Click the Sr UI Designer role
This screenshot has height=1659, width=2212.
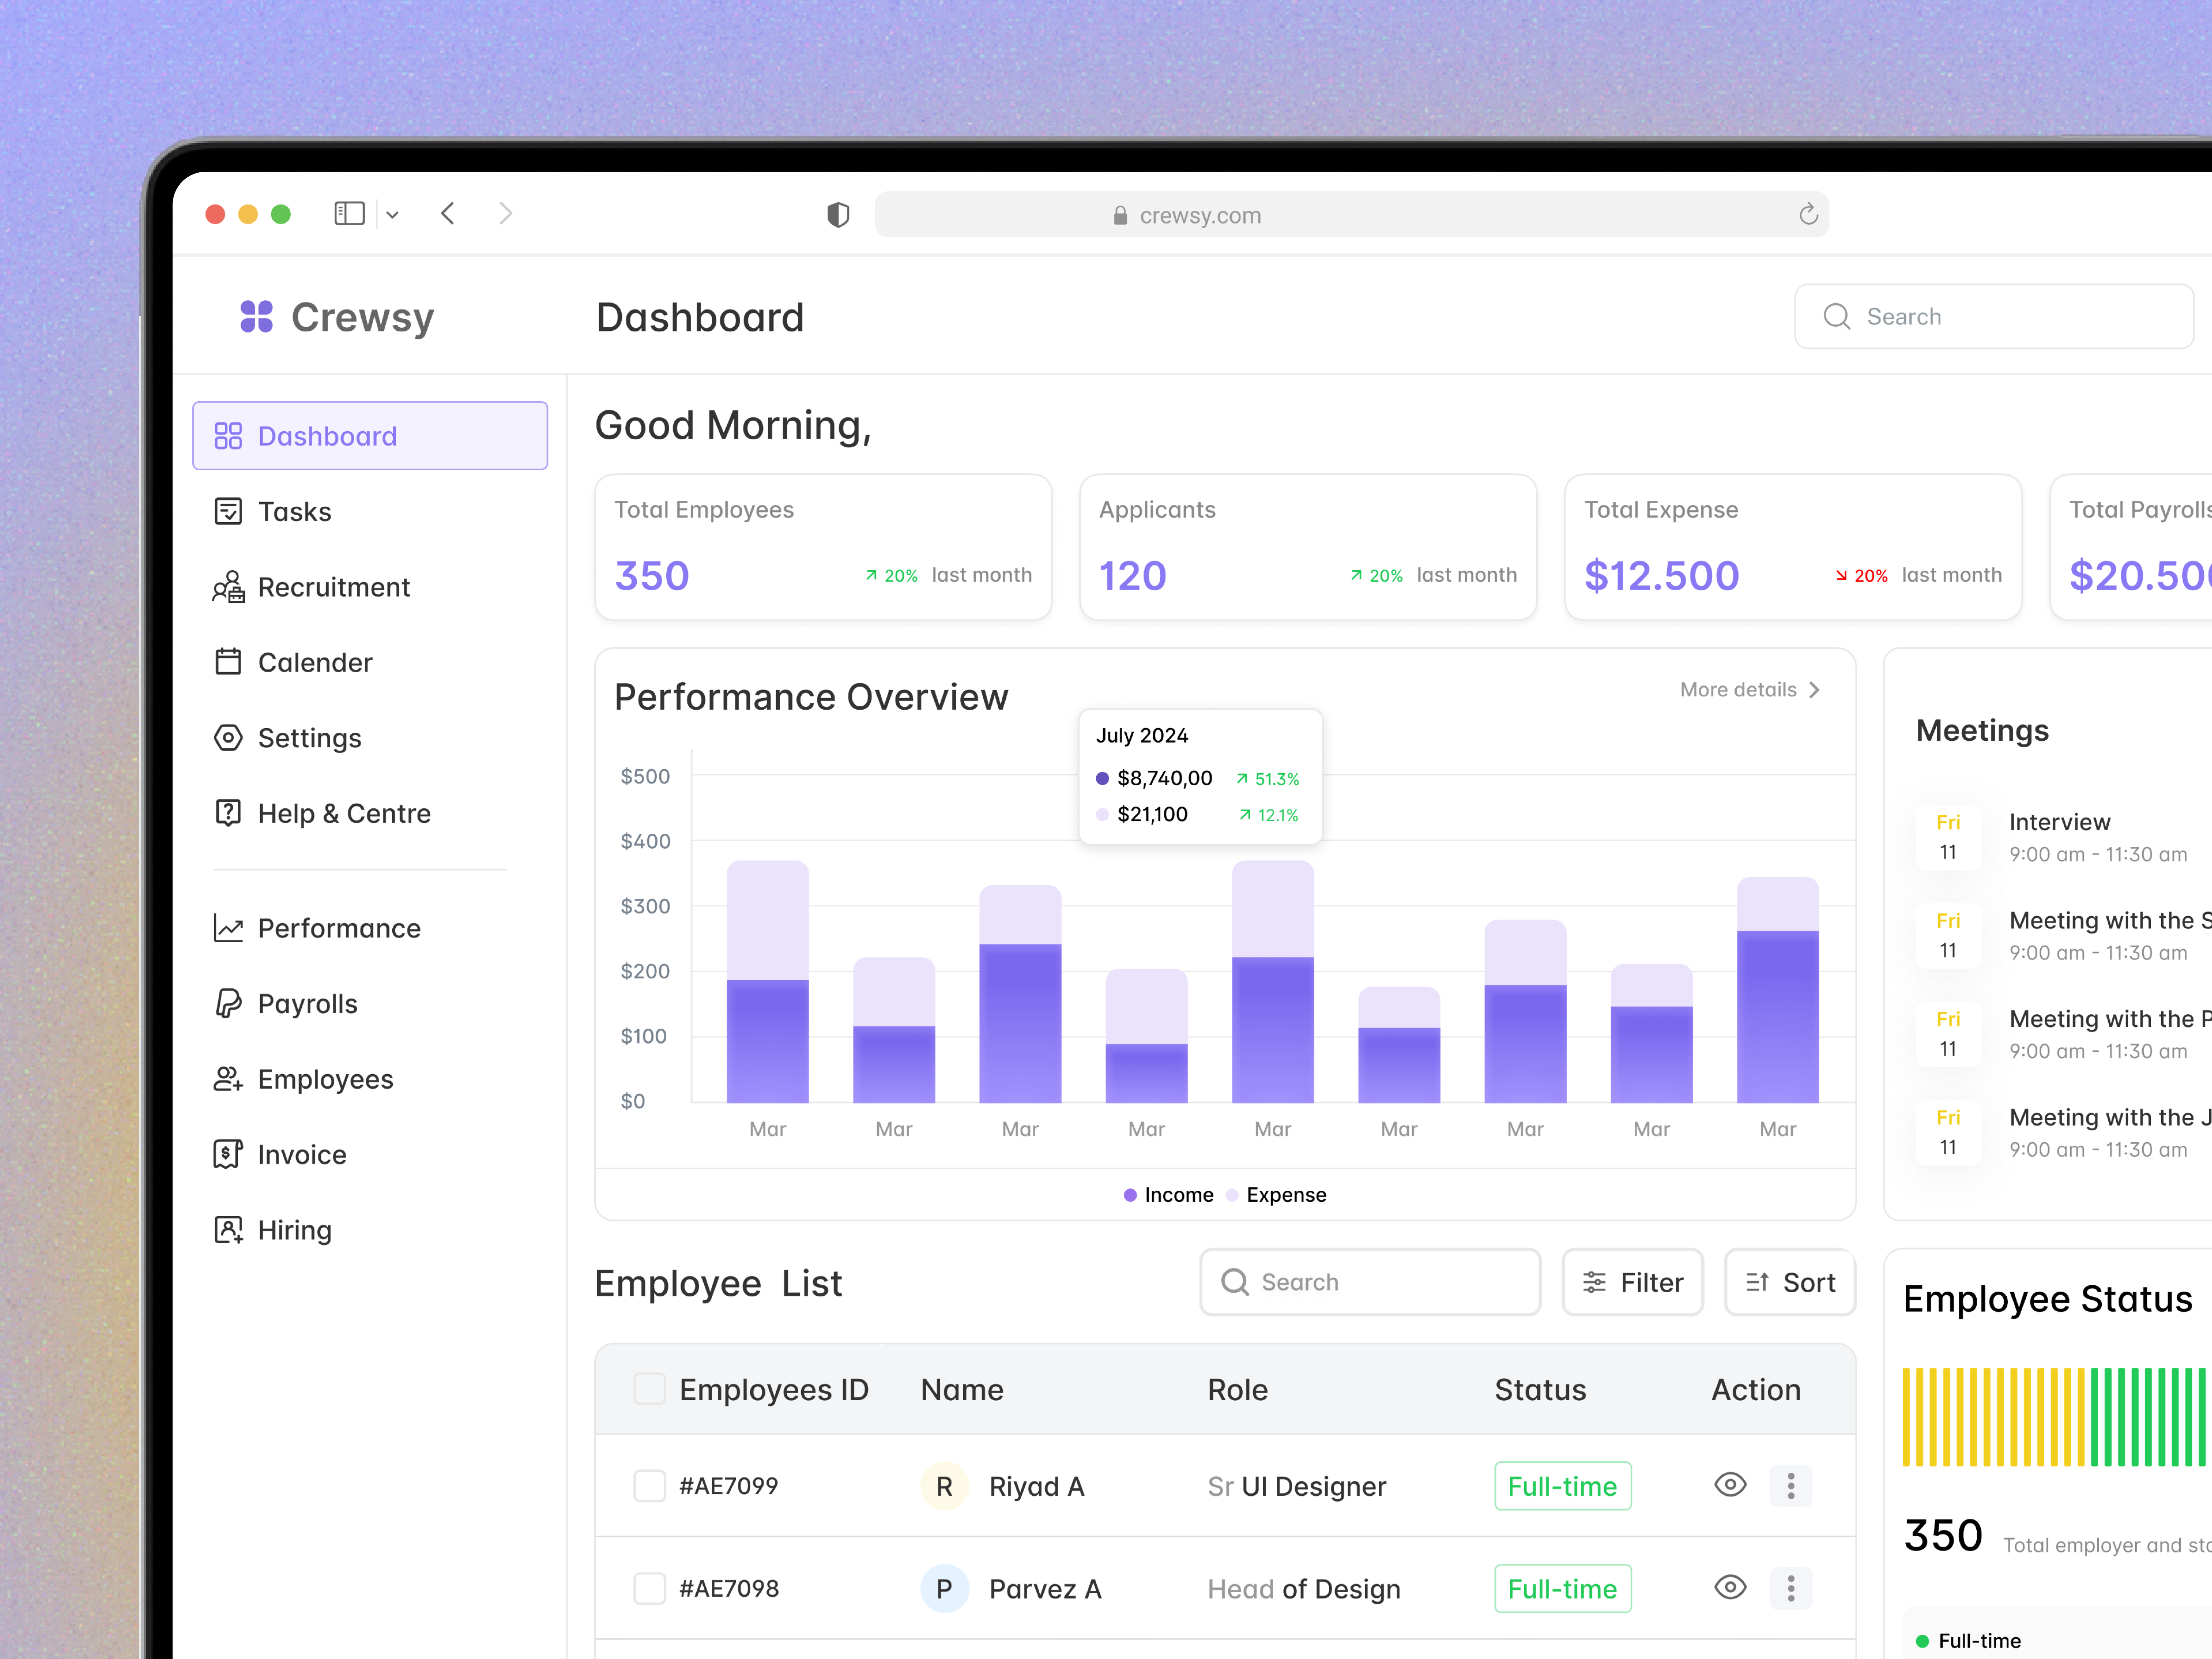(x=1297, y=1487)
